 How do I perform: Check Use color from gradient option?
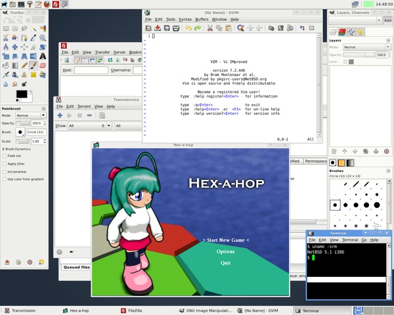6,178
